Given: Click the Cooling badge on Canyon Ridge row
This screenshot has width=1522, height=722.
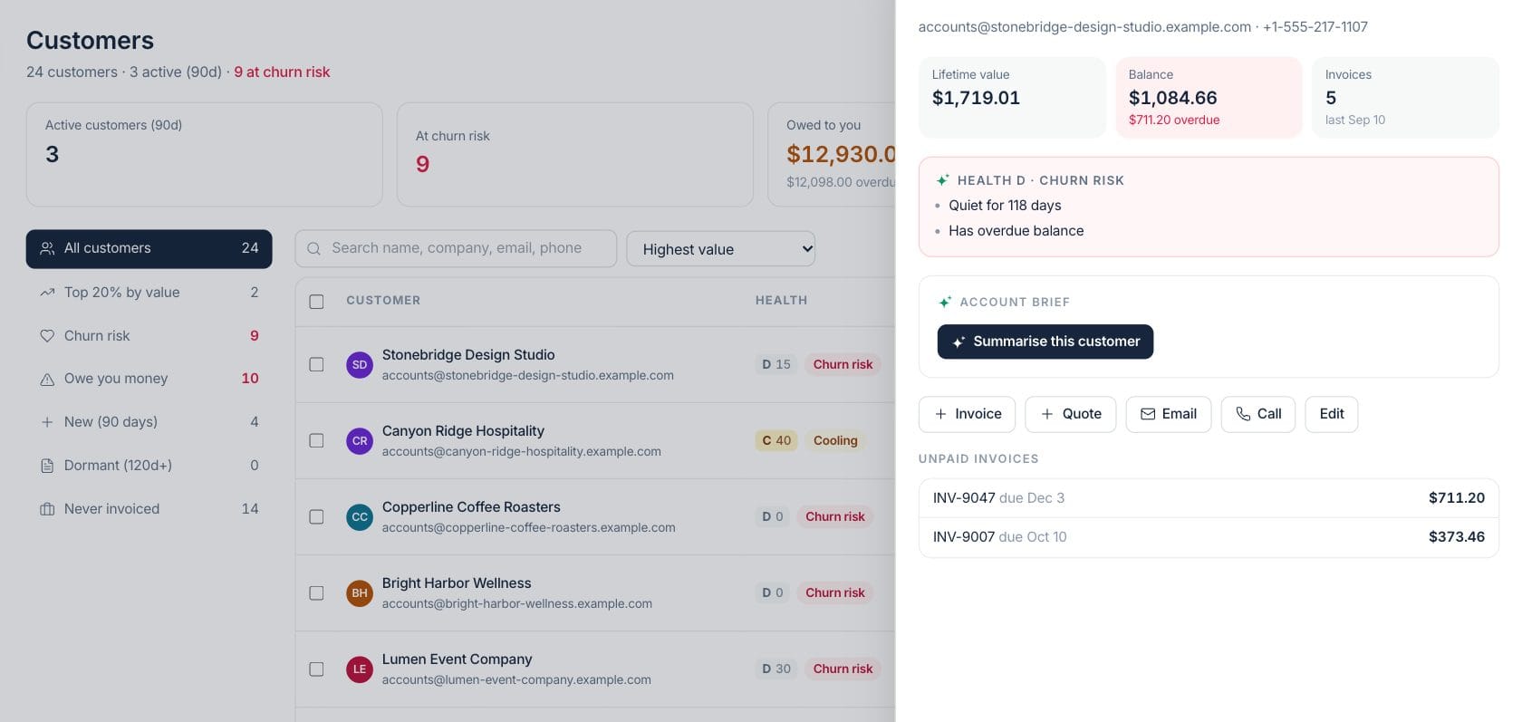Looking at the screenshot, I should coord(835,440).
